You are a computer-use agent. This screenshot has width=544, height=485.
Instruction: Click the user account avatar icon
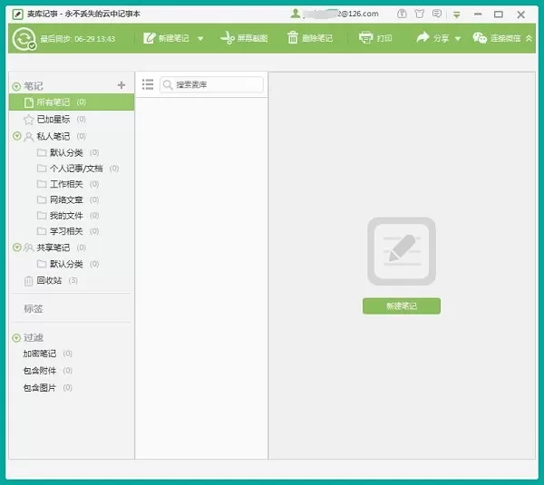[296, 14]
